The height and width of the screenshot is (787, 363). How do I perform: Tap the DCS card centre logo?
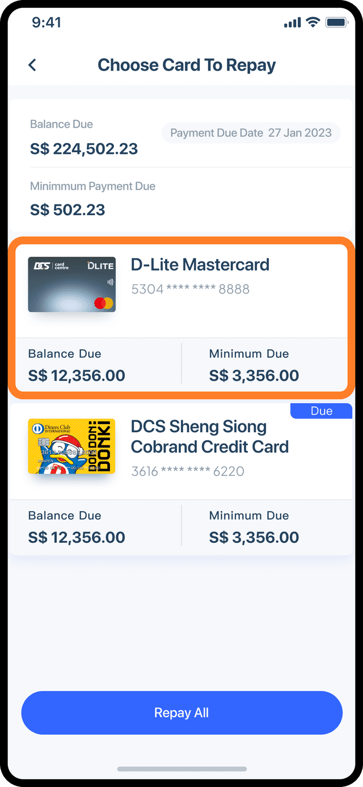[x=52, y=265]
